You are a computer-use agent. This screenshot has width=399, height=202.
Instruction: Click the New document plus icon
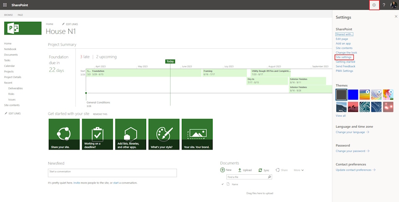pos(223,170)
